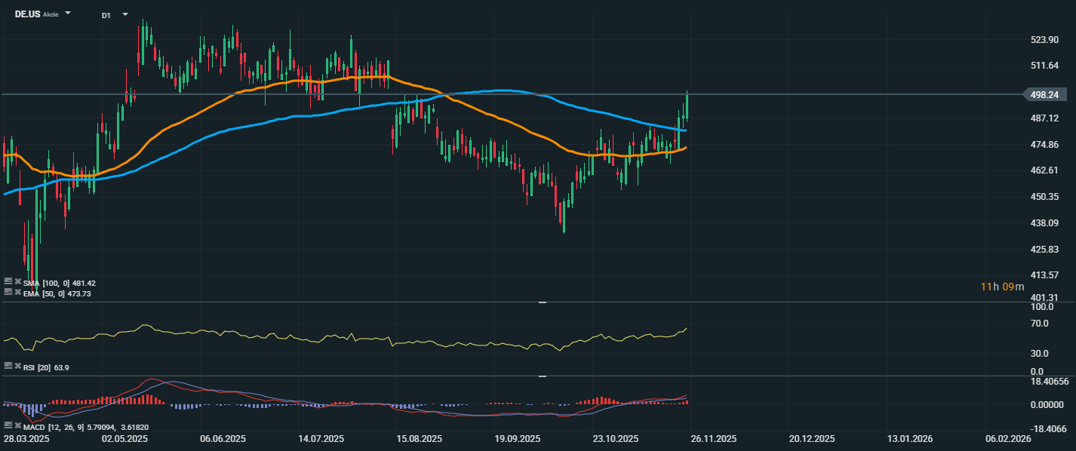Click the resize handle above RSI panel
The image size is (1076, 451).
click(542, 302)
